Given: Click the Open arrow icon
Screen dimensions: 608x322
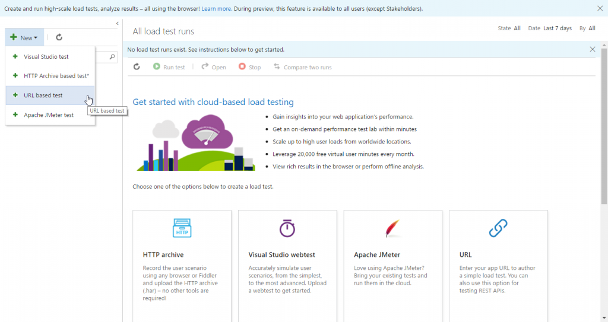Looking at the screenshot, I should 205,66.
